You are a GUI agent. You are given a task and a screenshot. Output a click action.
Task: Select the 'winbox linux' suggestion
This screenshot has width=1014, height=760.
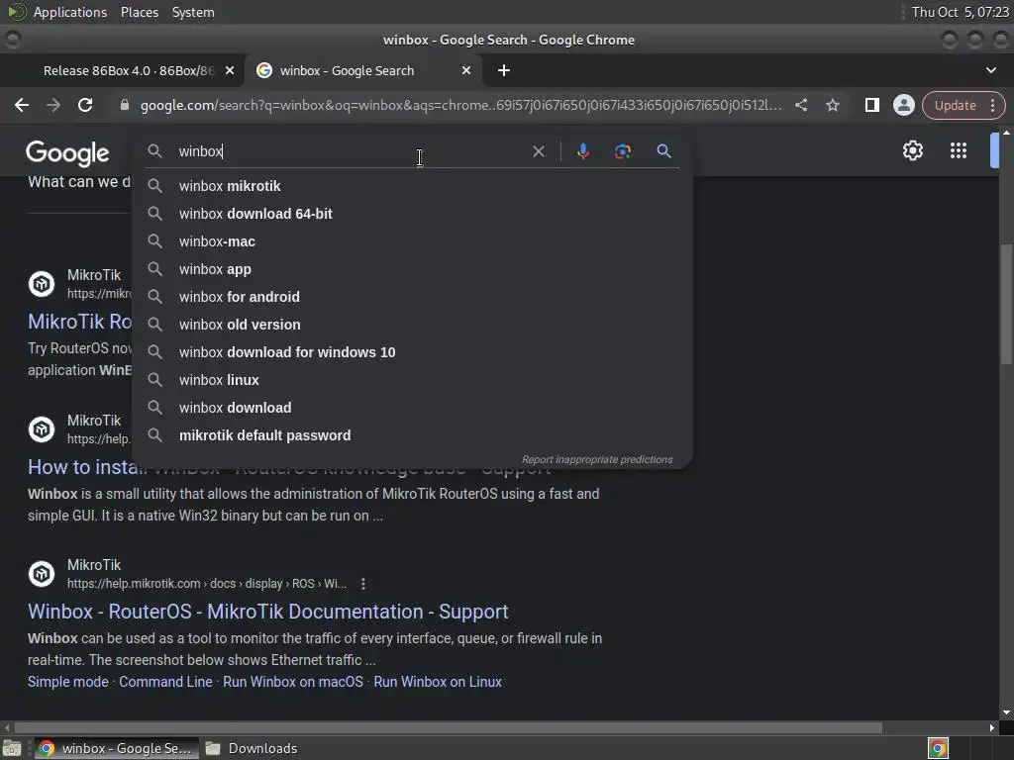(x=412, y=381)
